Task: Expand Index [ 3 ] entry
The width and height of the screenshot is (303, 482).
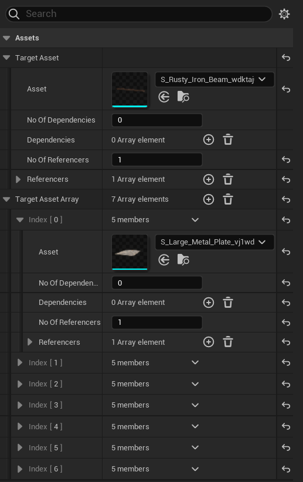Action: [x=20, y=405]
